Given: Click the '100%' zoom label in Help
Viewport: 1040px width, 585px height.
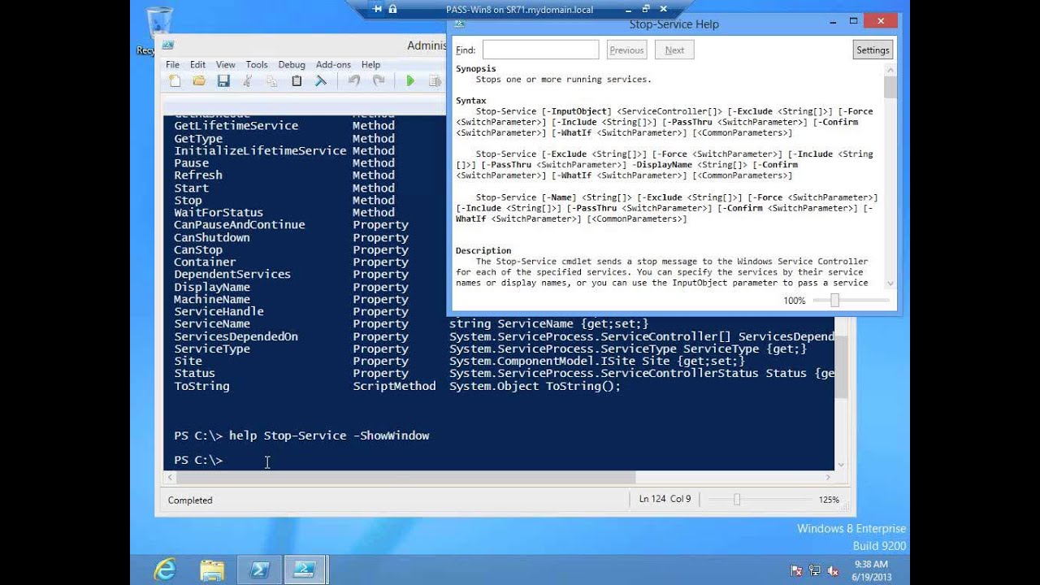Looking at the screenshot, I should click(x=795, y=301).
